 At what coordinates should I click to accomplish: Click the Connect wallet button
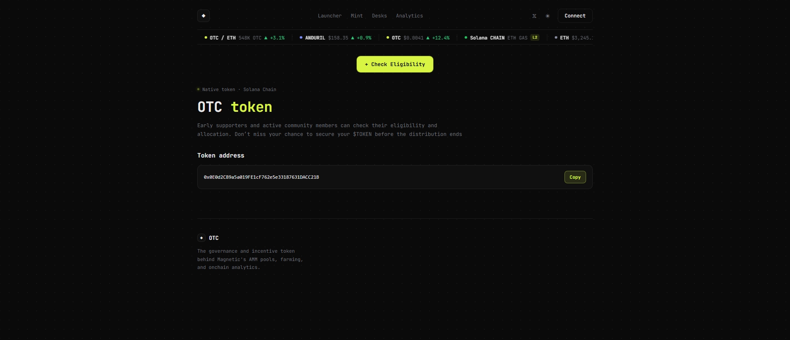tap(575, 16)
